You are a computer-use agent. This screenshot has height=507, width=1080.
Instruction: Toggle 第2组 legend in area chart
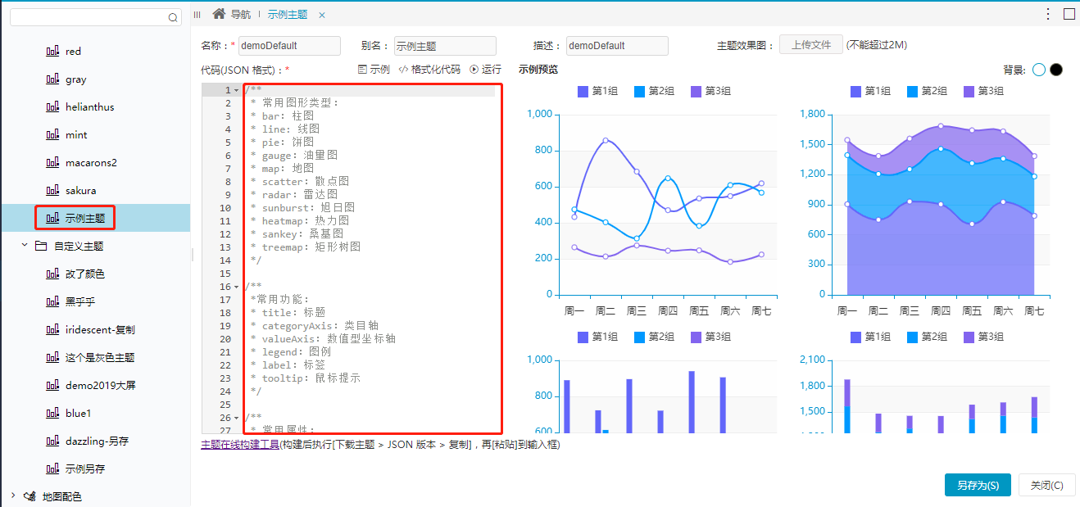[x=928, y=91]
